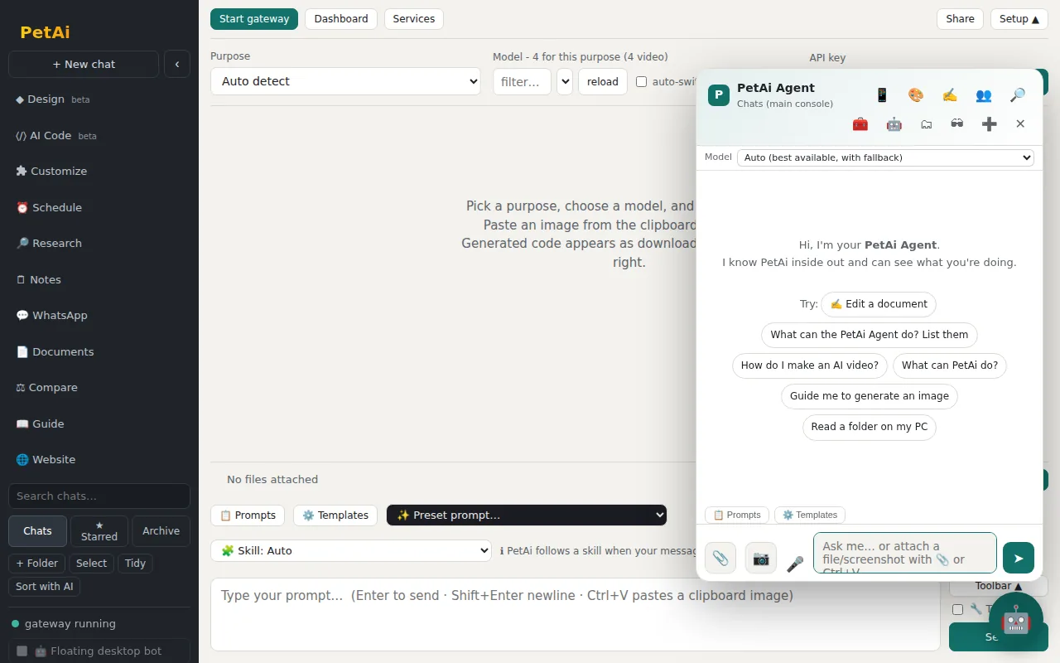Tick the wrench checkbox under the Toolbar button
The image size is (1060, 663).
[957, 609]
